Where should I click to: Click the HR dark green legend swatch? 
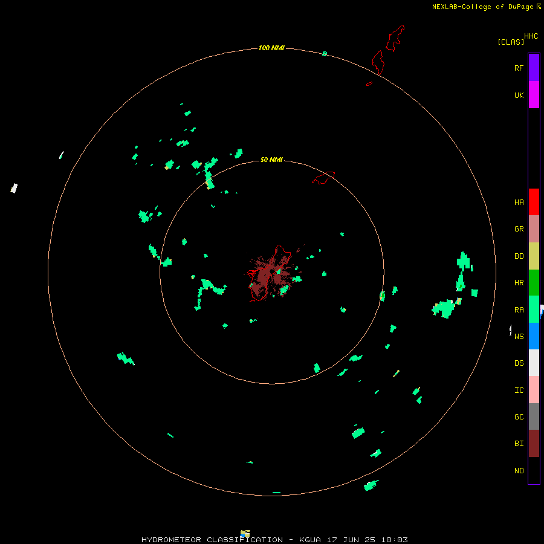click(534, 283)
